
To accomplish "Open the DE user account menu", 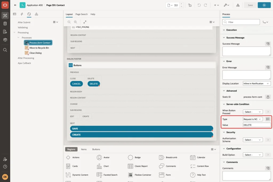I will coord(5,177).
